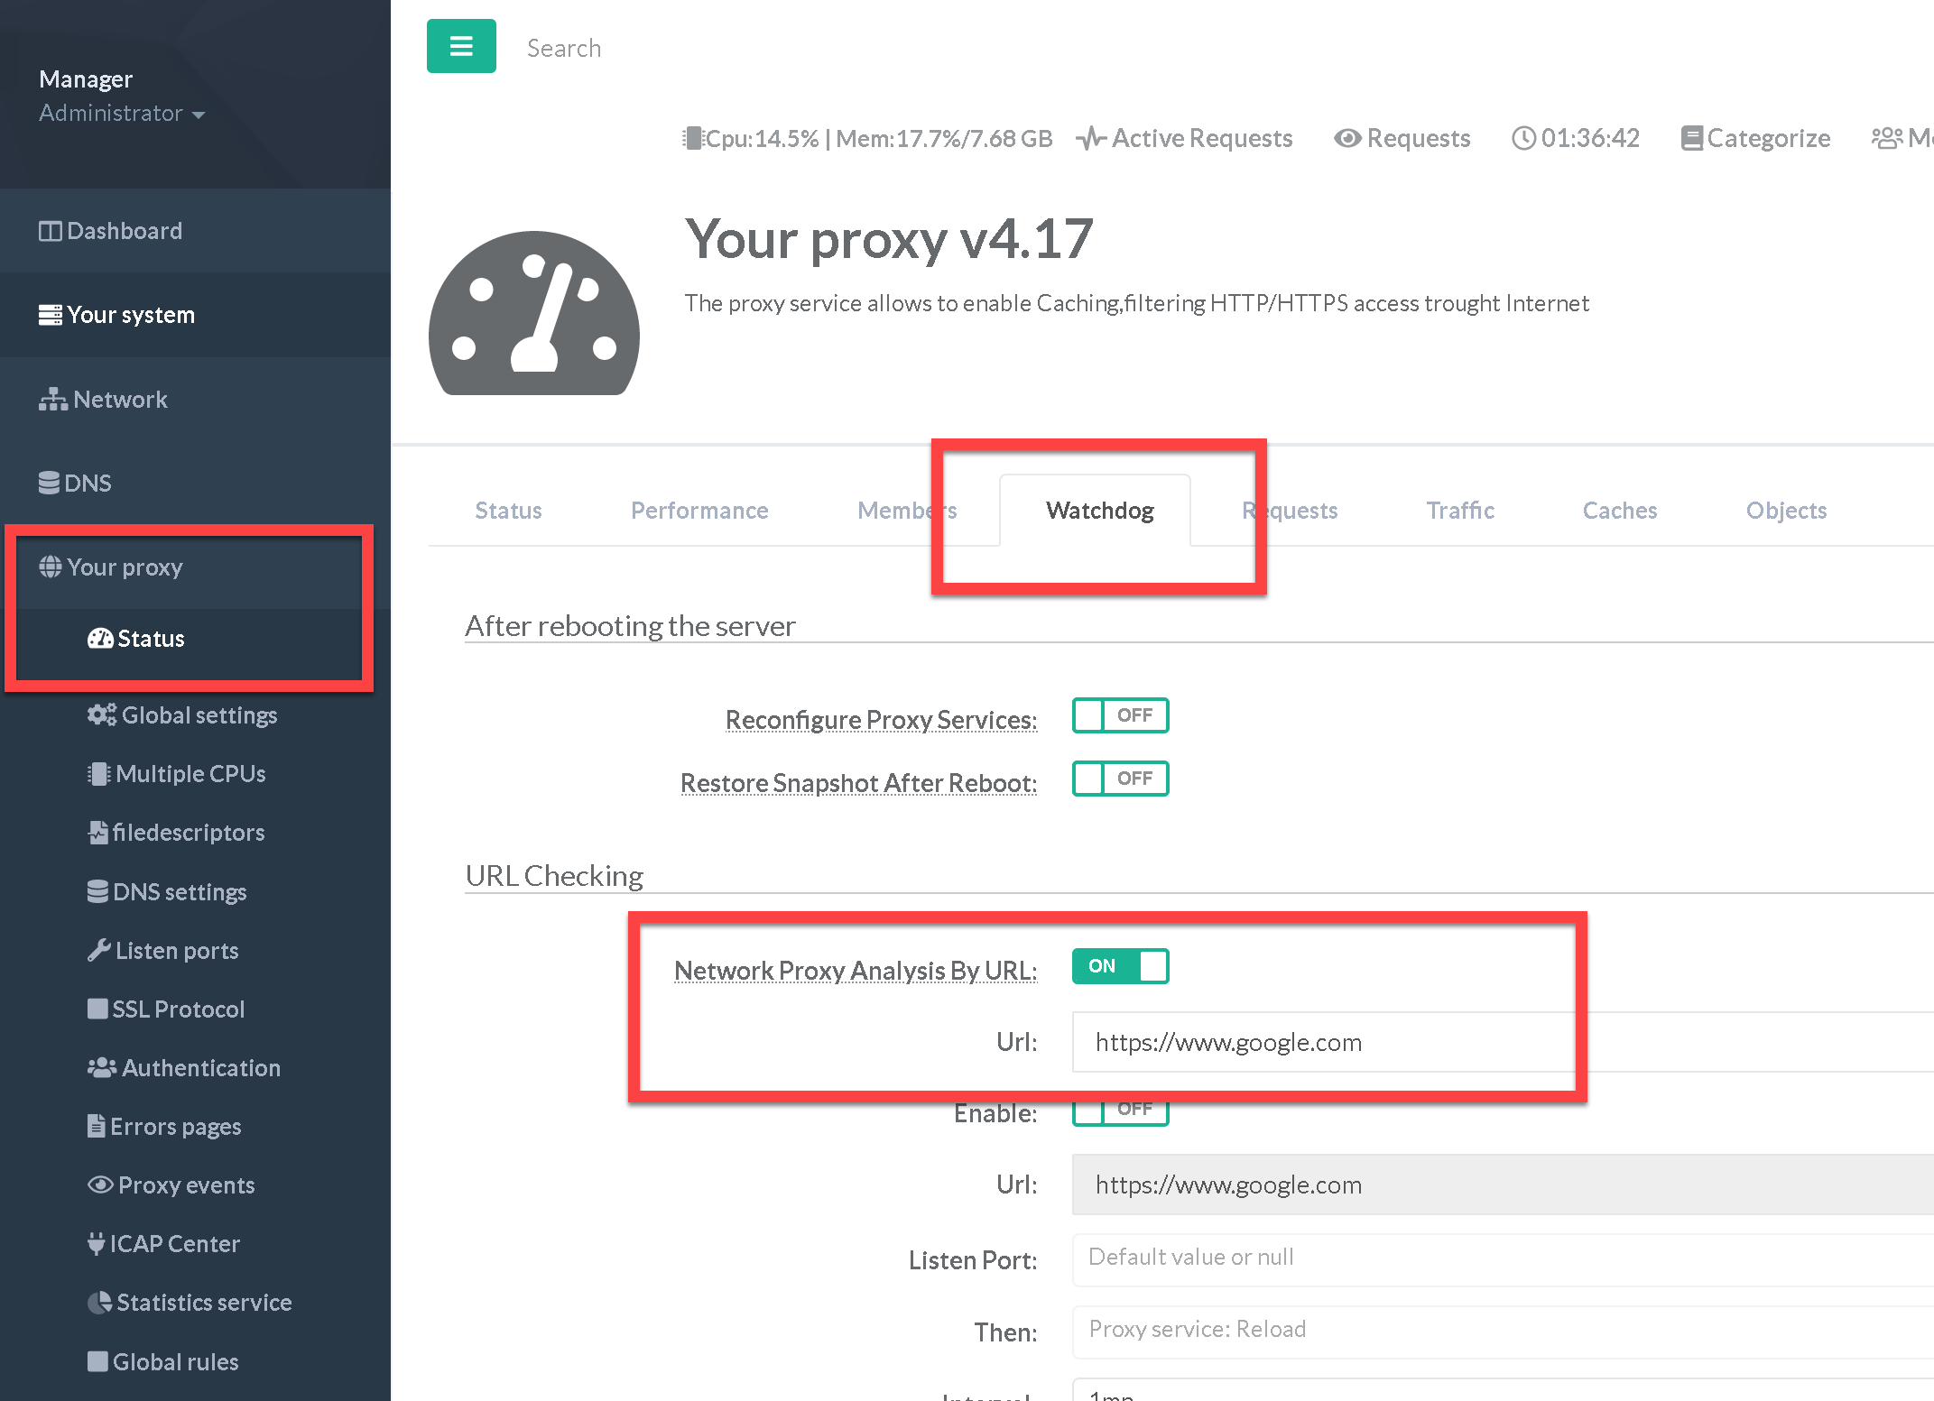
Task: Click the Network sitemap icon in sidebar
Action: pyautogui.click(x=52, y=399)
